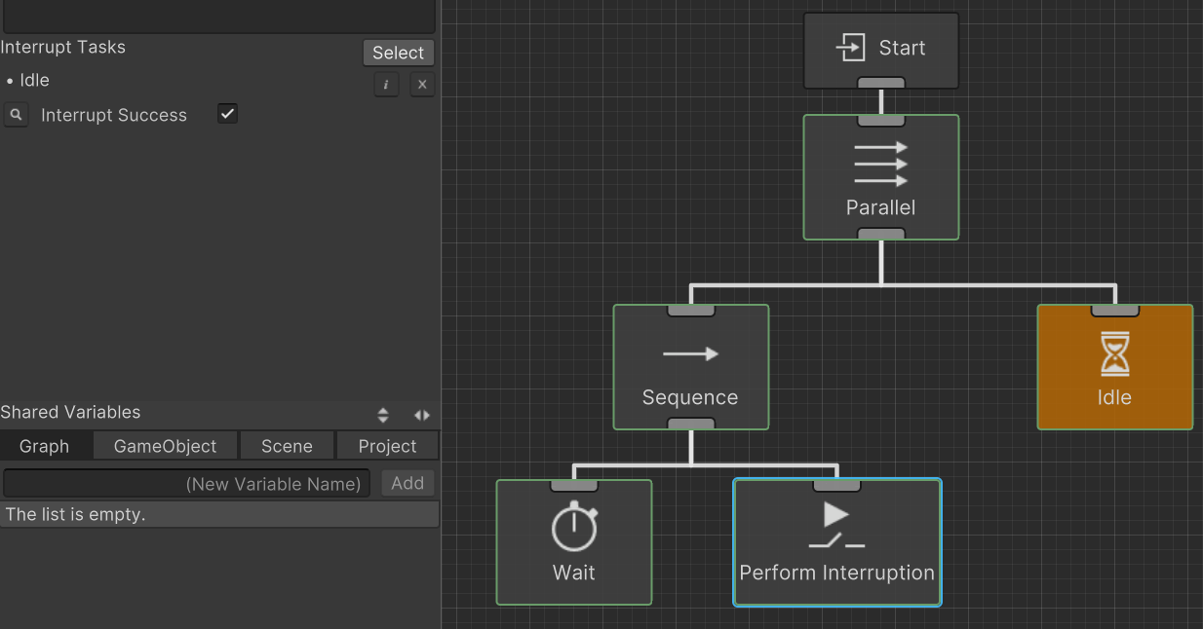The width and height of the screenshot is (1203, 629).
Task: Click the Sequence node arrow icon
Action: [690, 355]
